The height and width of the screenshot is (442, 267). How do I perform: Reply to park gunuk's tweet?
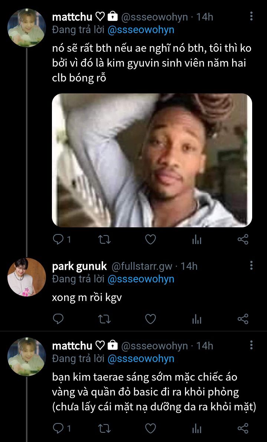click(58, 319)
